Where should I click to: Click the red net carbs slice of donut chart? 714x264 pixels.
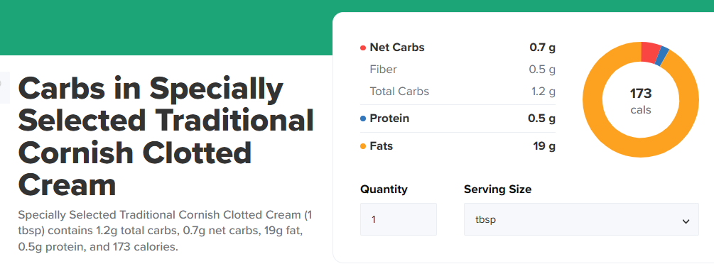coord(651,52)
